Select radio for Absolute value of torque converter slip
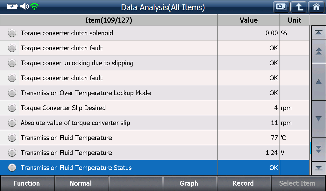 pyautogui.click(x=12, y=123)
